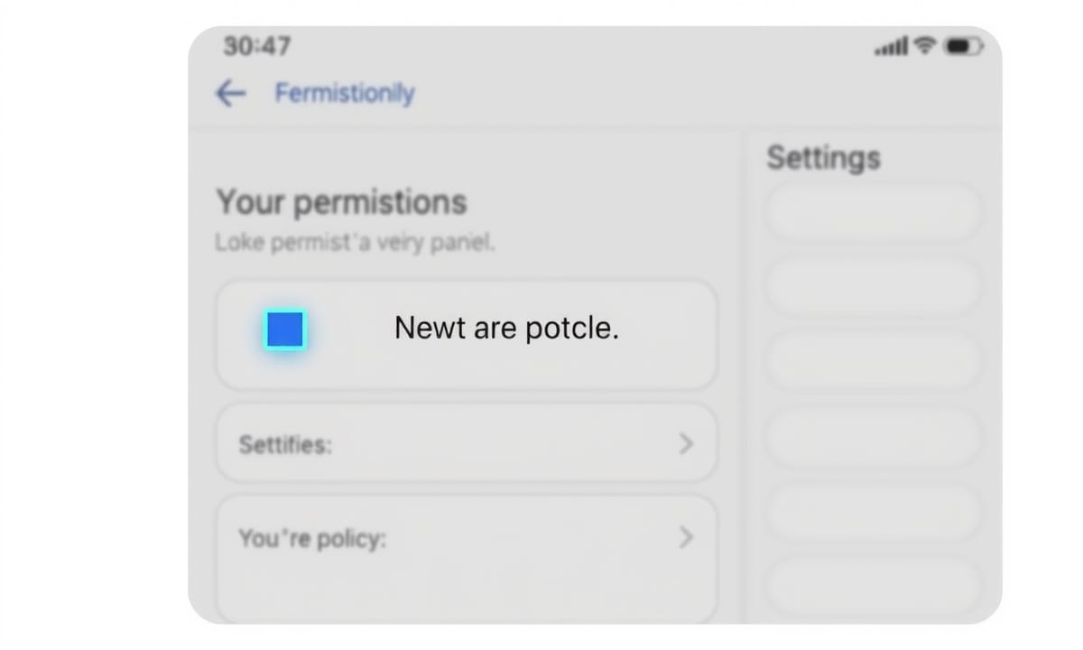
Task: Click the battery status icon
Action: coord(962,45)
